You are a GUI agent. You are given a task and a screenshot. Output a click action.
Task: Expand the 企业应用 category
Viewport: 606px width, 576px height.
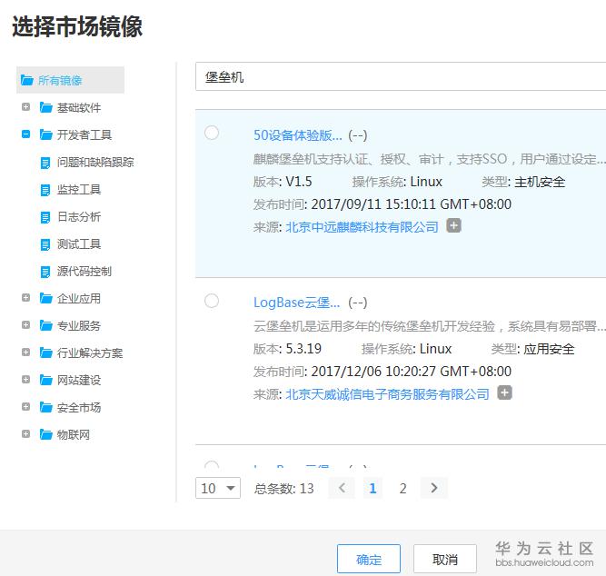coord(26,298)
